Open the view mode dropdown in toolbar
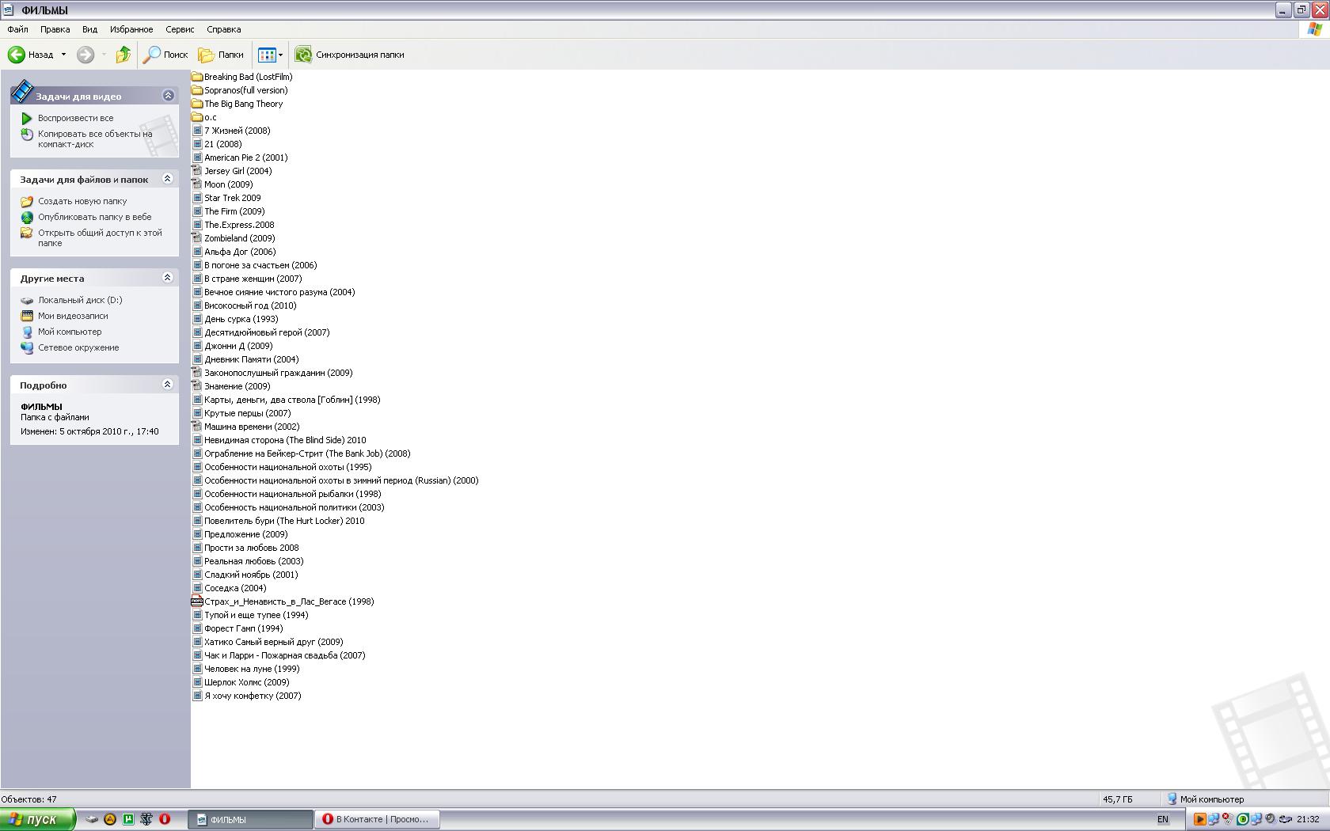 [270, 55]
